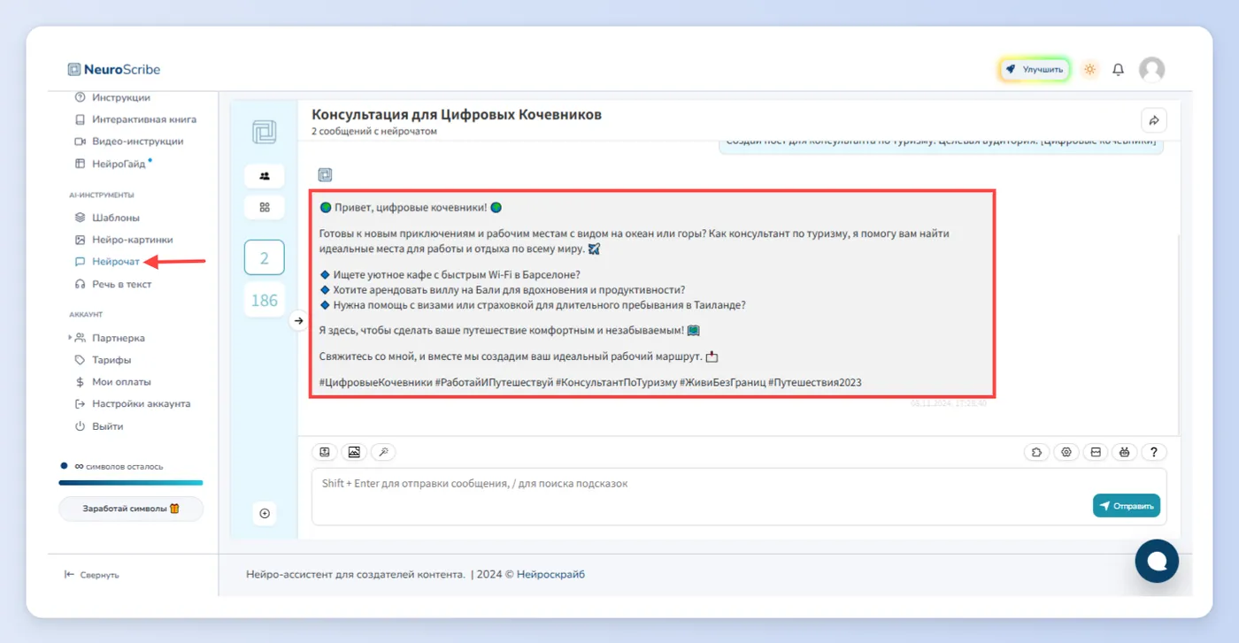Open the user avatar profile menu
Screen dimensions: 1239x643
(x=1151, y=69)
